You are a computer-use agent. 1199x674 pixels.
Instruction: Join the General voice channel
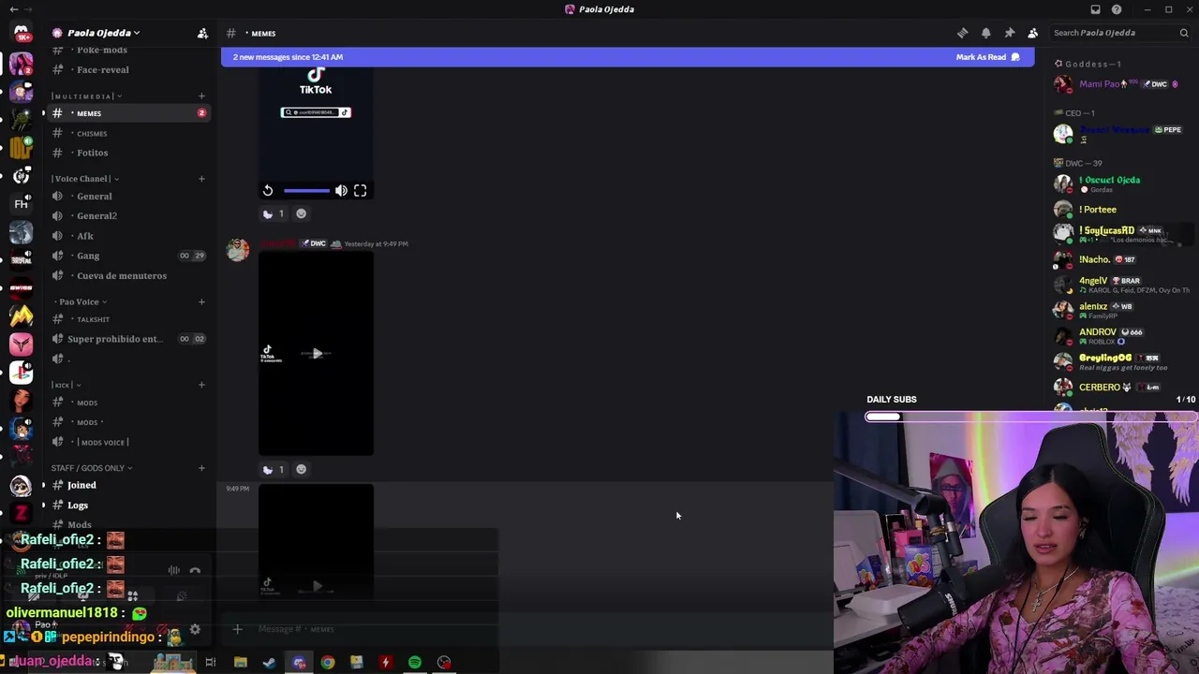pos(128,197)
